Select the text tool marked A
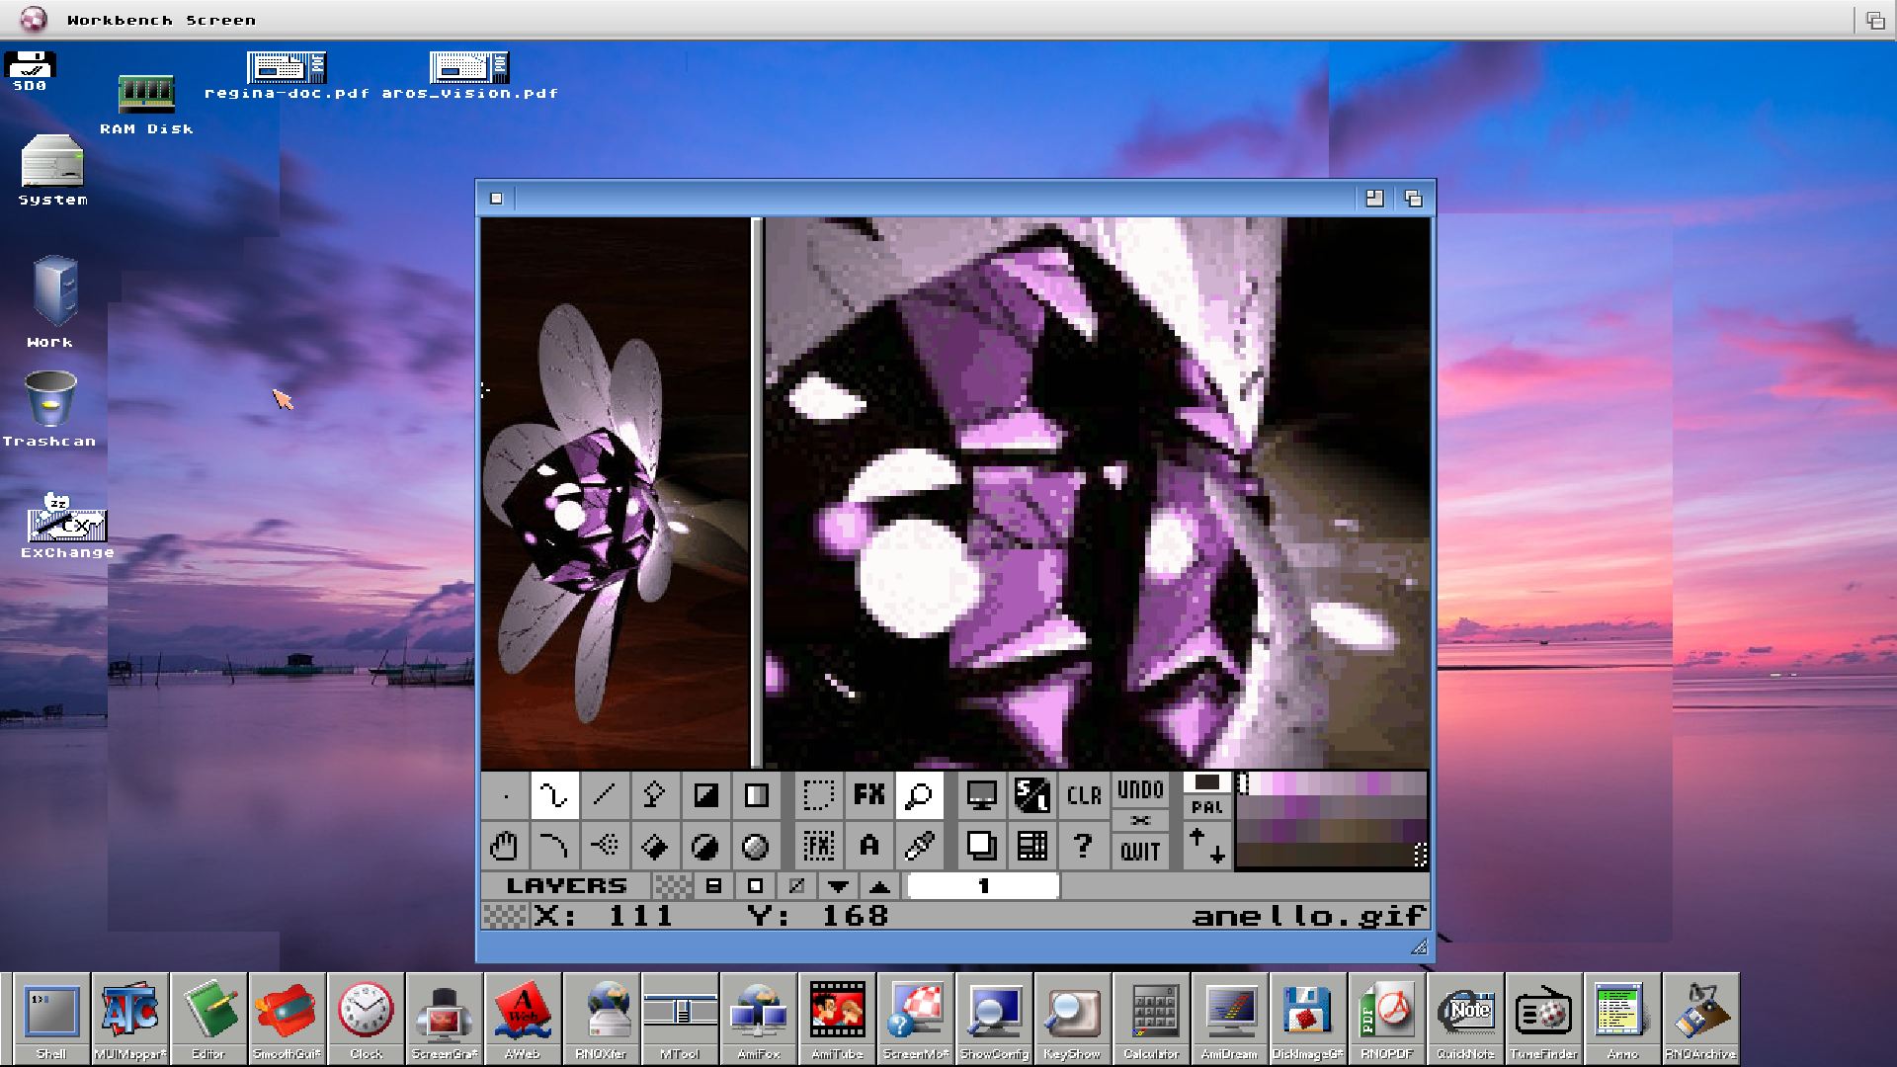Image resolution: width=1897 pixels, height=1067 pixels. [869, 846]
